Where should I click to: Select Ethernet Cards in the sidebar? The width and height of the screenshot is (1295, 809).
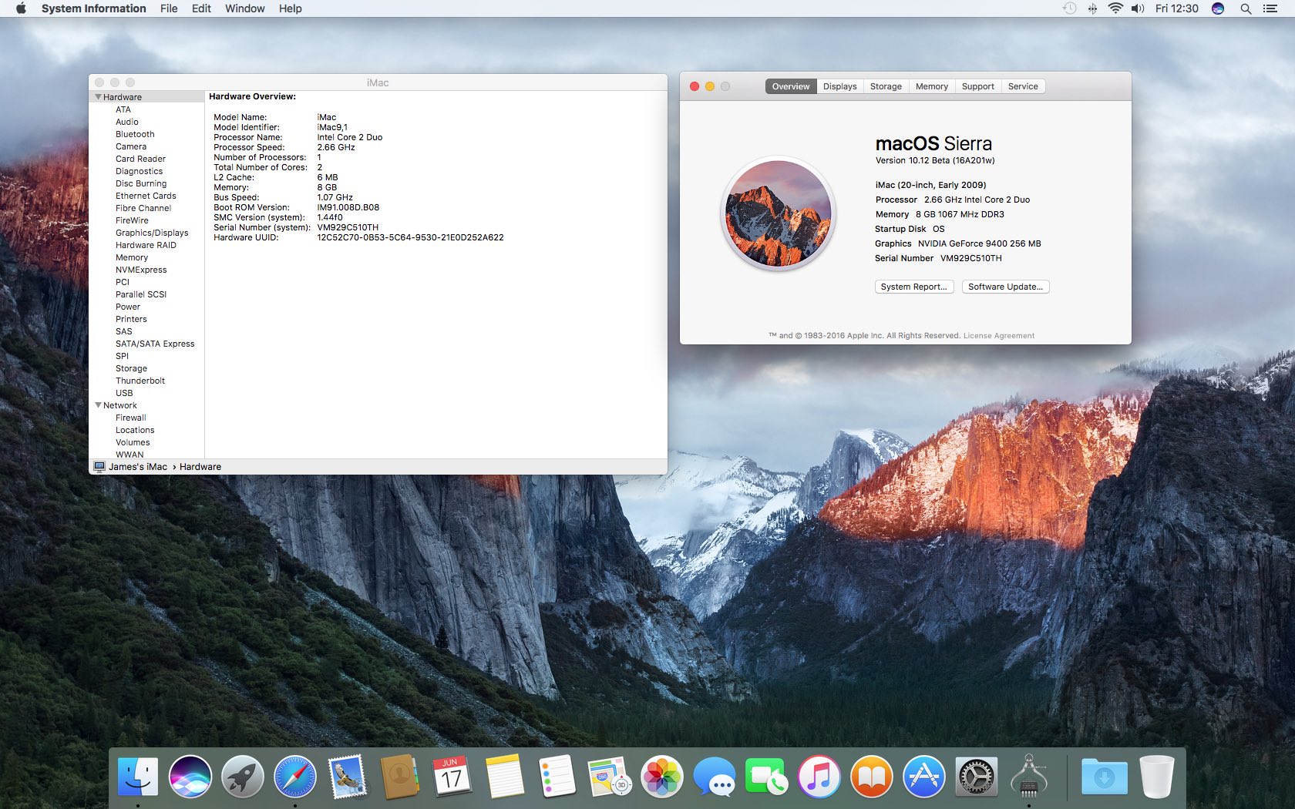click(146, 196)
